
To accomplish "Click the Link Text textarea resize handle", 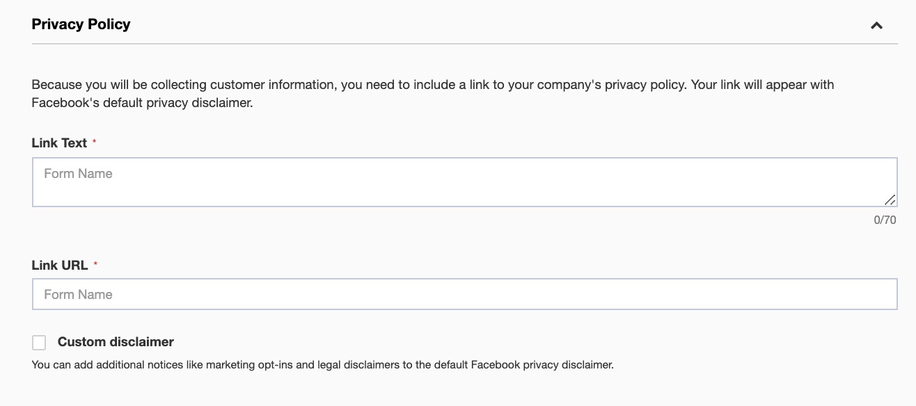I will pos(890,200).
